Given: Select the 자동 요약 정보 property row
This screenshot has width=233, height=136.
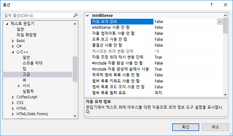Looking at the screenshot, I should [x=122, y=22].
